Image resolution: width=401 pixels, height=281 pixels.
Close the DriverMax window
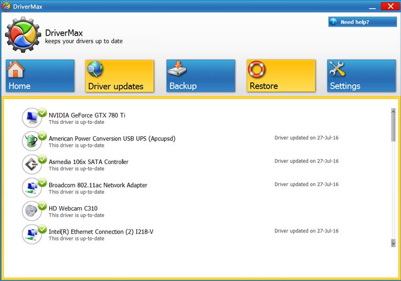(390, 6)
